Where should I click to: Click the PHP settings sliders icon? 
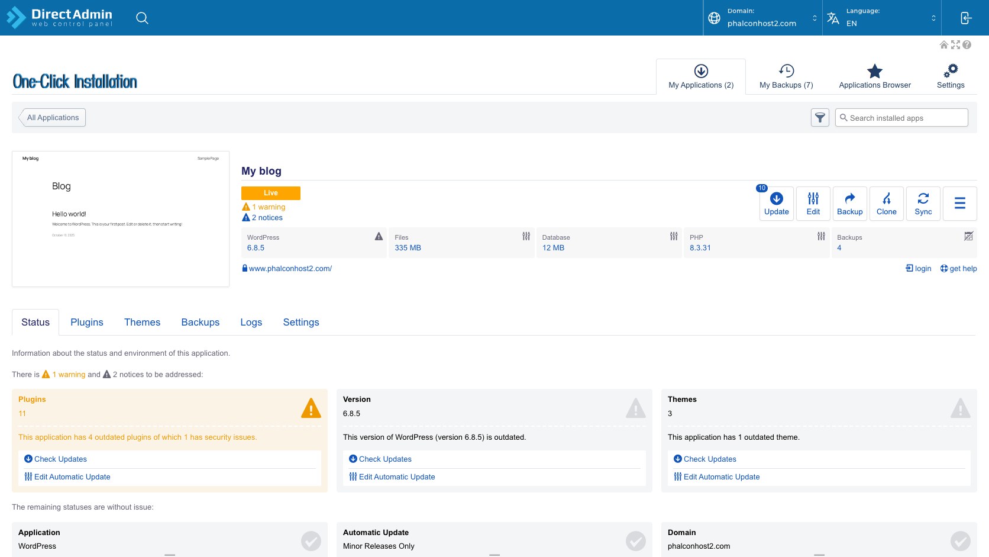[x=821, y=236]
